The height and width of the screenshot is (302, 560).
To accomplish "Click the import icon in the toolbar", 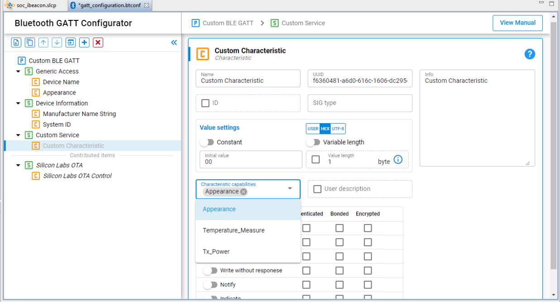I will point(71,43).
